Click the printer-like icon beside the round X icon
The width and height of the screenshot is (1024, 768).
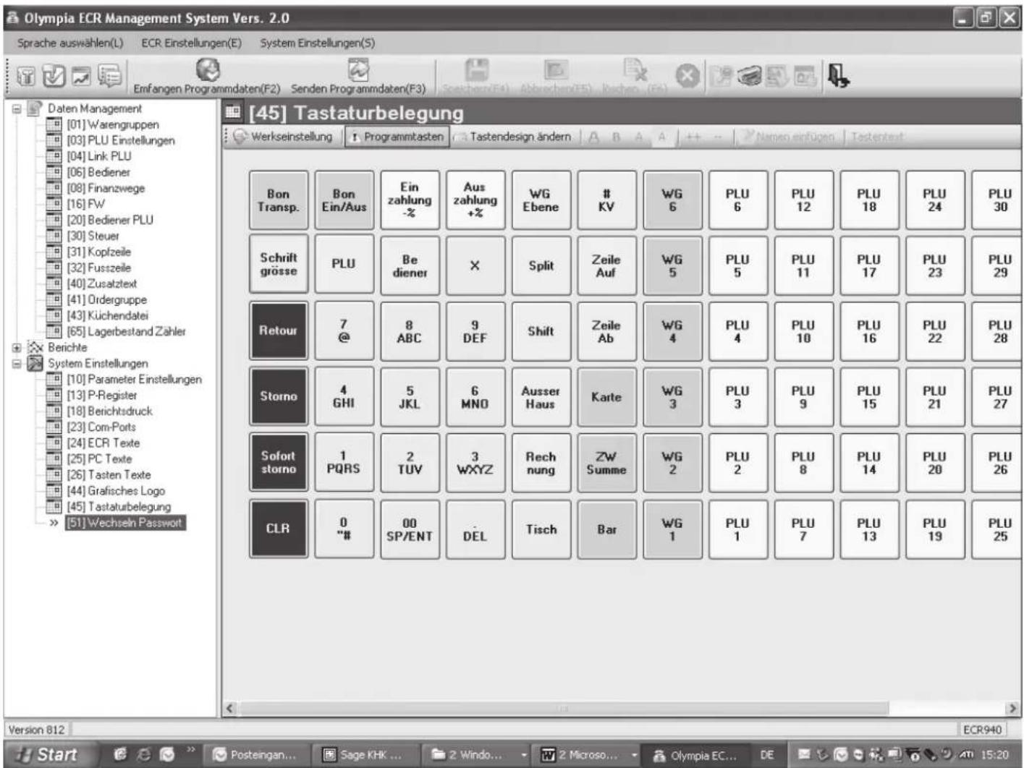coord(750,76)
